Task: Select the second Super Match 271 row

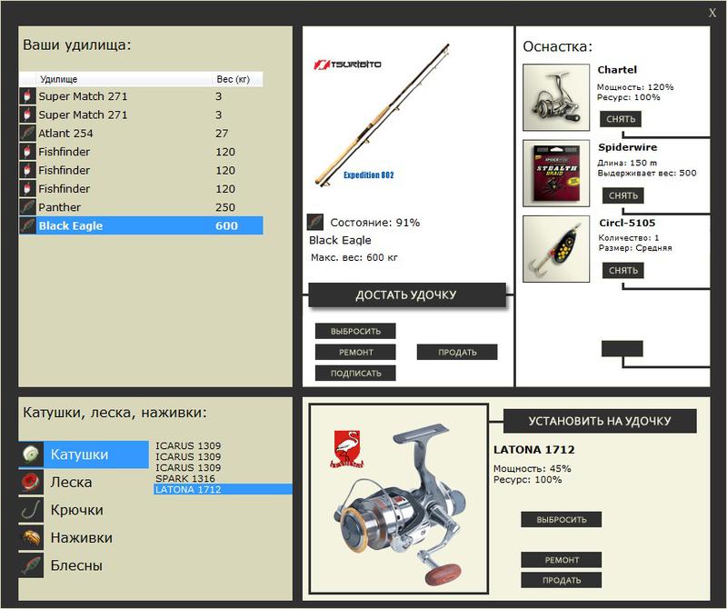Action: coord(141,115)
